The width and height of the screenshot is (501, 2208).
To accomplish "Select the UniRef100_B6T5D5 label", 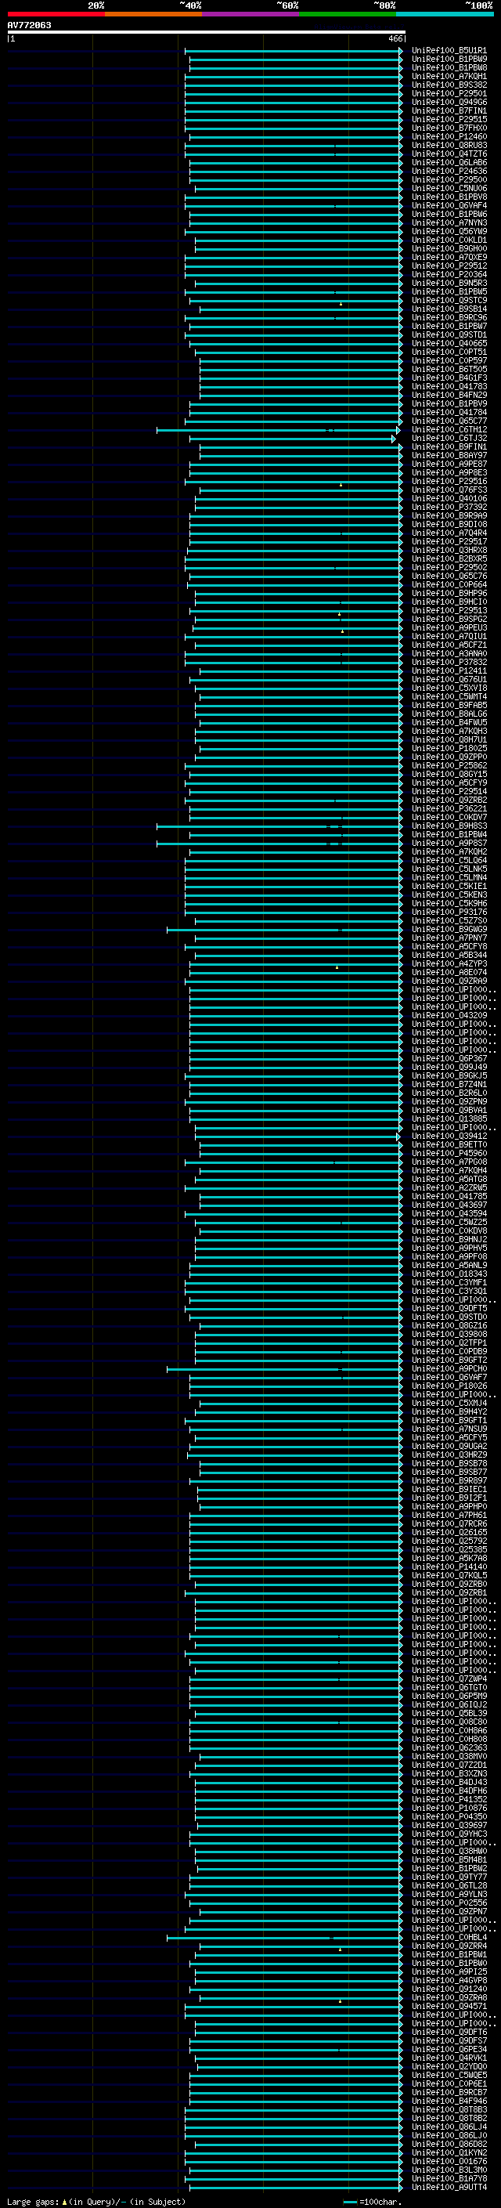I will point(449,370).
